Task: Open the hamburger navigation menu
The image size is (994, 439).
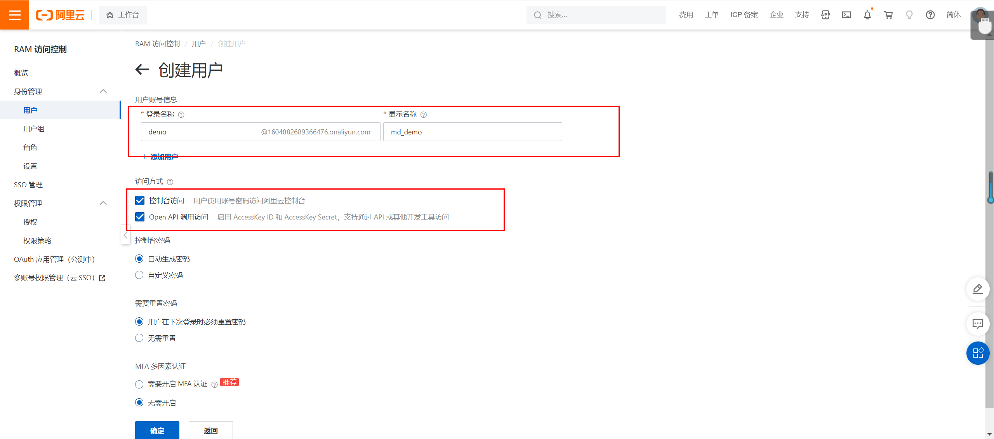Action: click(x=14, y=15)
